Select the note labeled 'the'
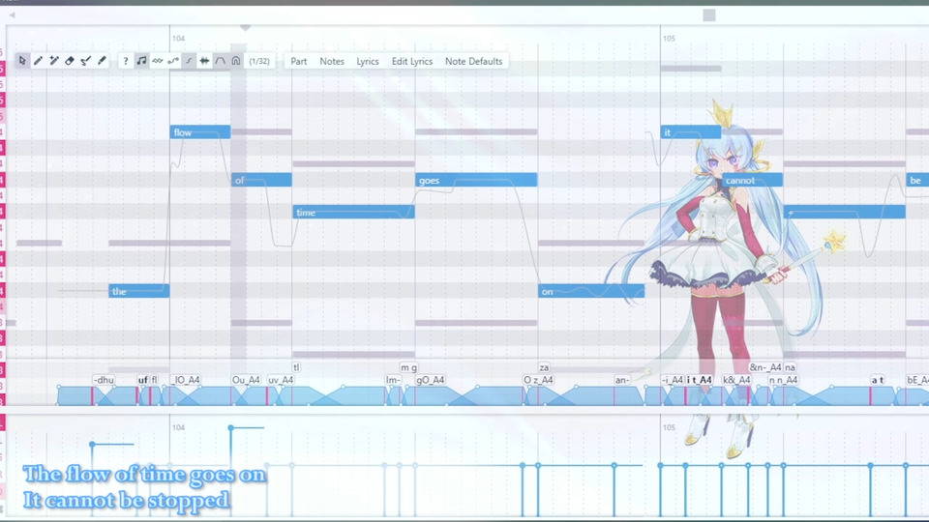The width and height of the screenshot is (929, 522). tap(138, 291)
